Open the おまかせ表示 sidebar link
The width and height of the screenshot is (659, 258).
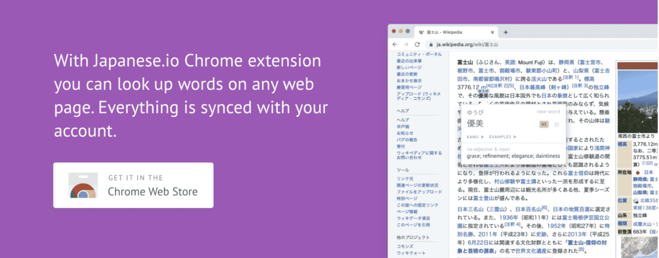click(409, 80)
